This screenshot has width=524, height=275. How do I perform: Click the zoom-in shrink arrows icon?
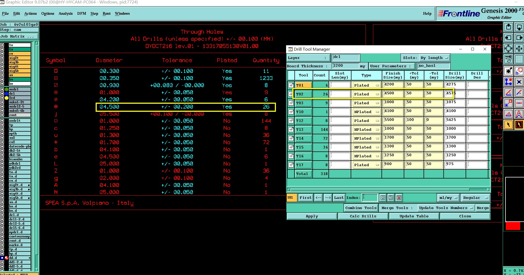(x=519, y=49)
